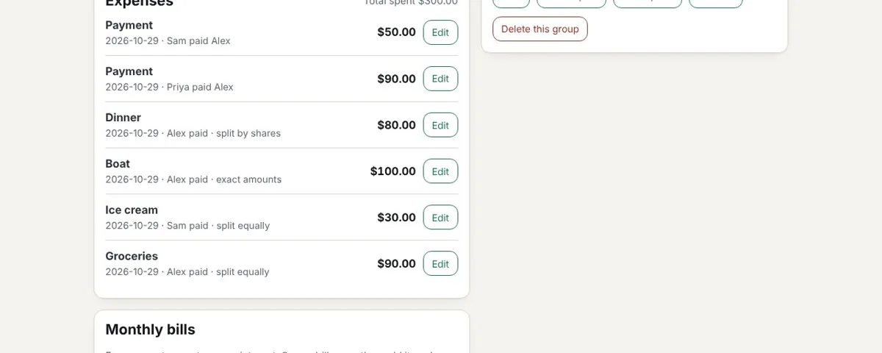Click the Alex paid split by shares detail
The width and height of the screenshot is (882, 353).
pos(223,134)
